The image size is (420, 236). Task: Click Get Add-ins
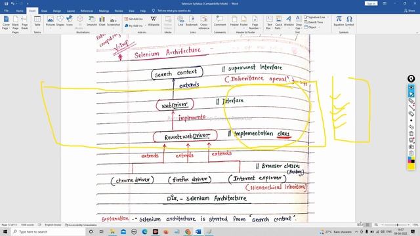(x=133, y=19)
